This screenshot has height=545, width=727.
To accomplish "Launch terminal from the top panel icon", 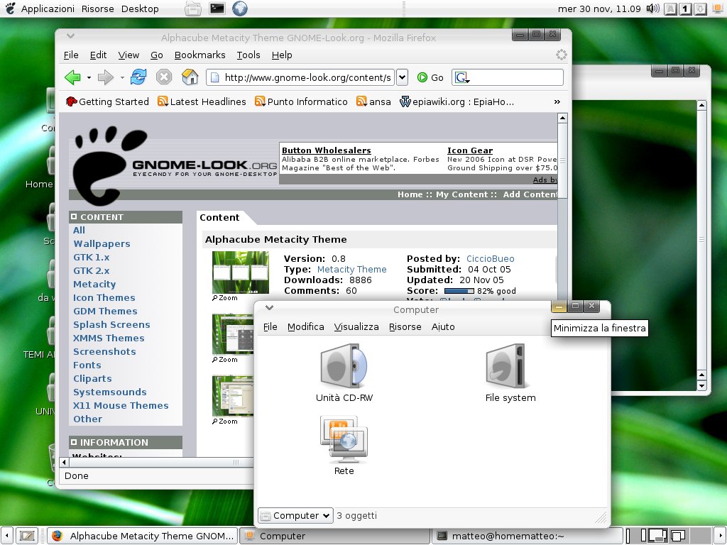I will pos(217,9).
